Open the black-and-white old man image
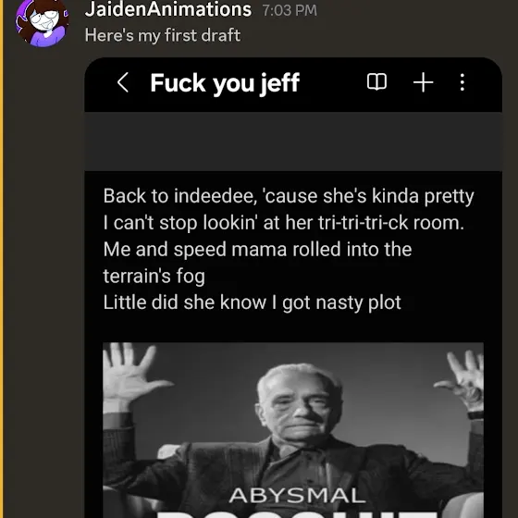 click(x=293, y=430)
